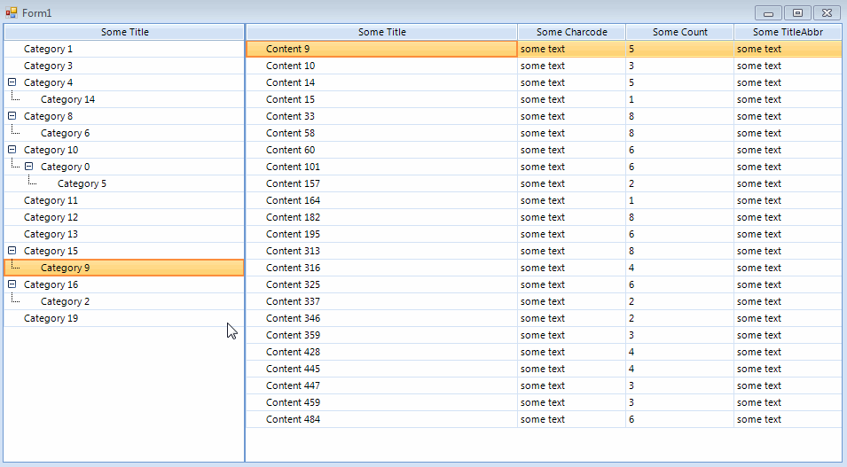Select Category 5 tree item

click(x=82, y=183)
